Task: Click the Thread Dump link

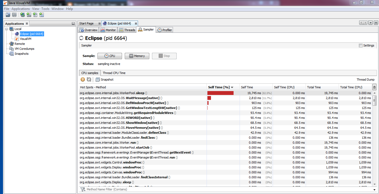Action: pyautogui.click(x=366, y=79)
